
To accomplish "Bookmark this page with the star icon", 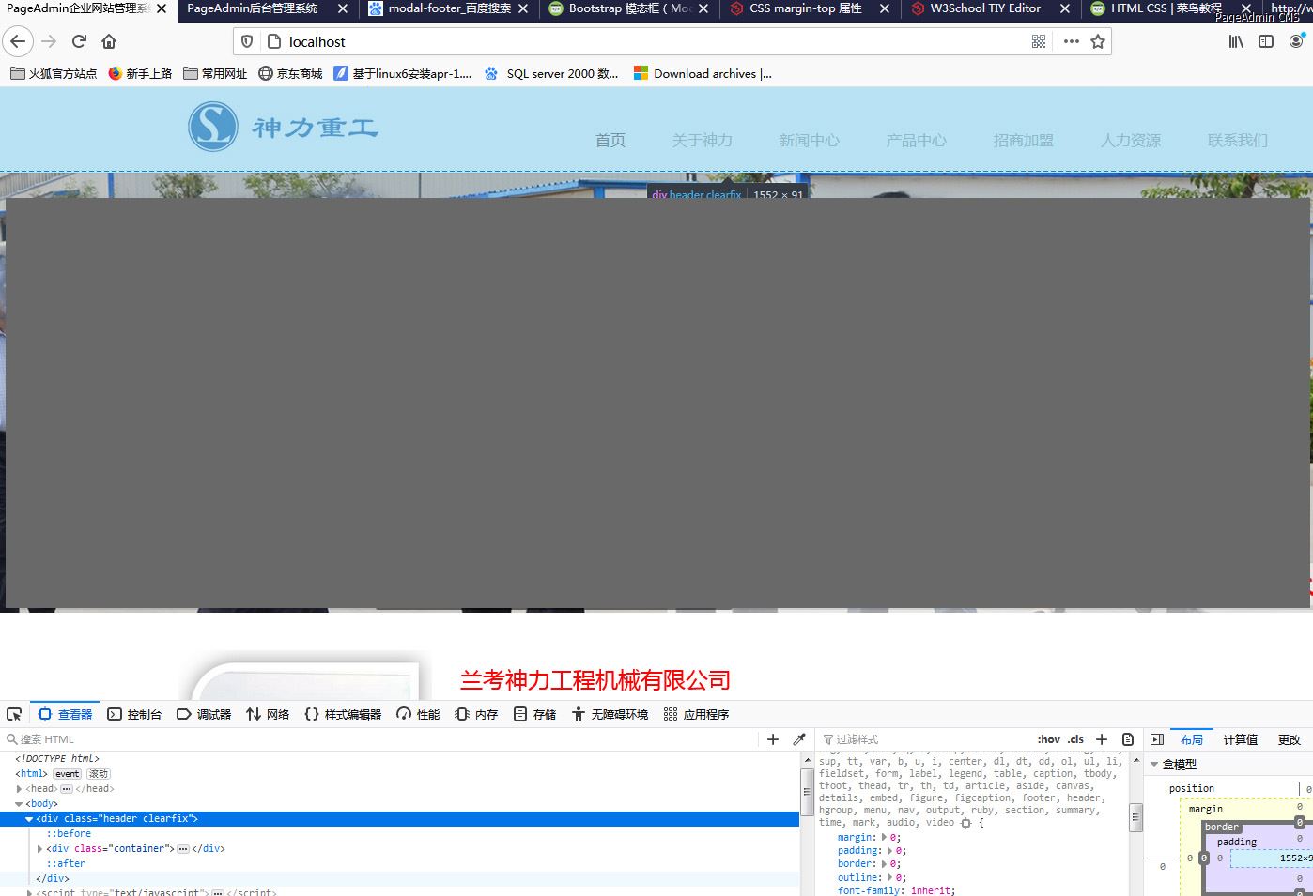I will pyautogui.click(x=1098, y=41).
